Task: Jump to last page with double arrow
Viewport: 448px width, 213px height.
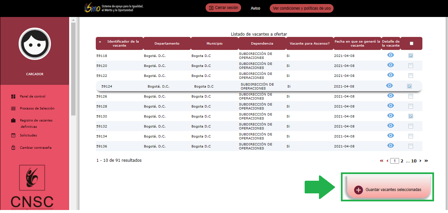Action: 426,161
